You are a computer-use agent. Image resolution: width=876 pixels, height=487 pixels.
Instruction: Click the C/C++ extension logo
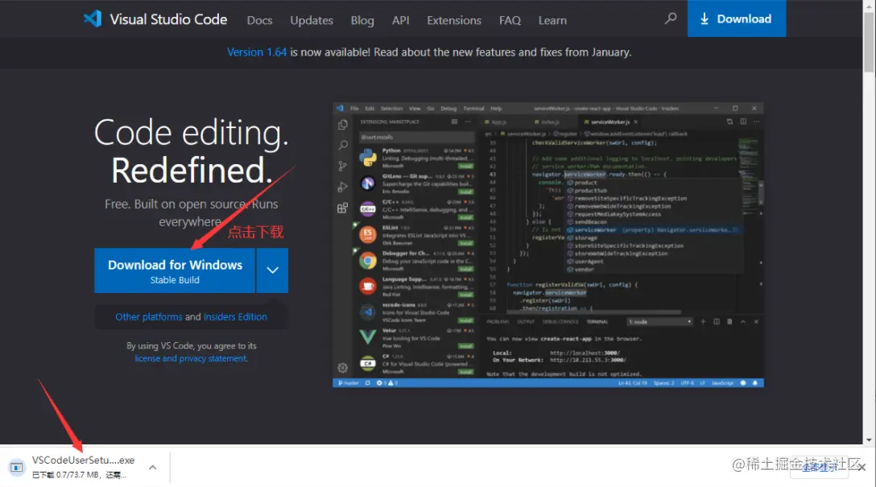(x=368, y=209)
